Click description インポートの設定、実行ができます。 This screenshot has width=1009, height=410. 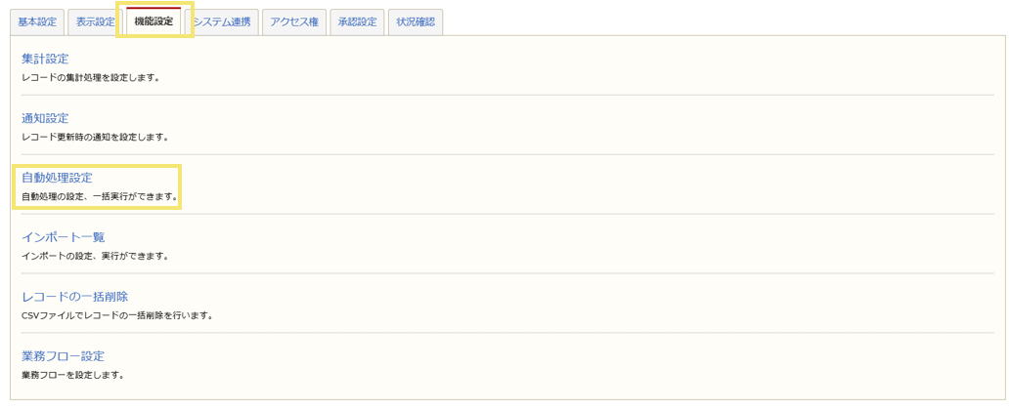click(95, 256)
